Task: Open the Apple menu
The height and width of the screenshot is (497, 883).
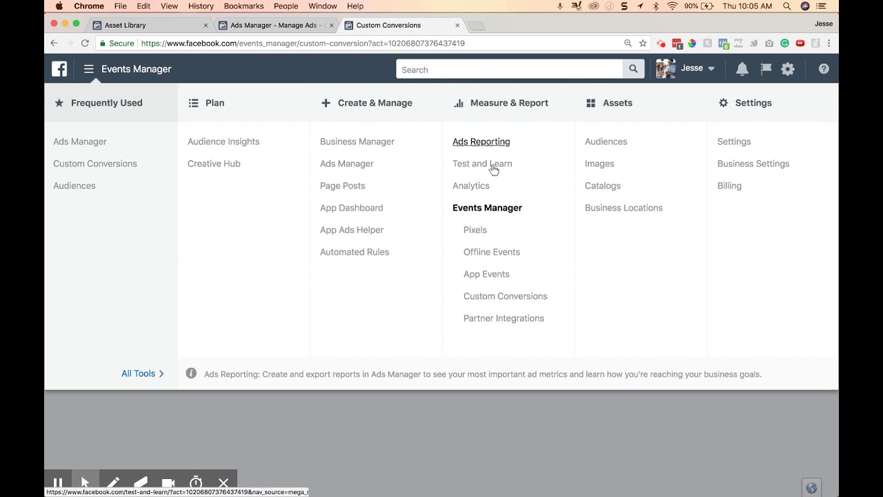Action: pos(59,6)
